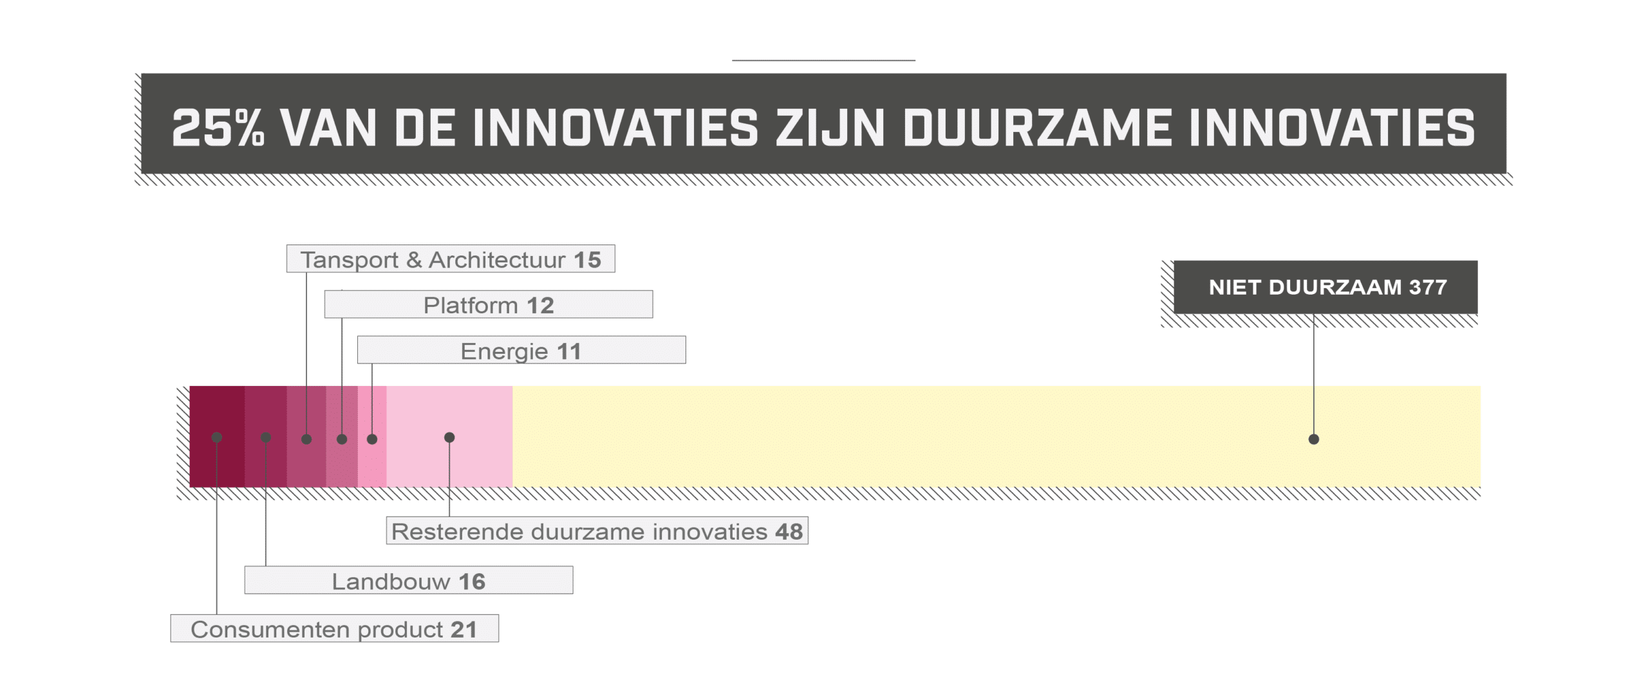Click the dot in pale pink section
The width and height of the screenshot is (1648, 680).
tap(449, 437)
